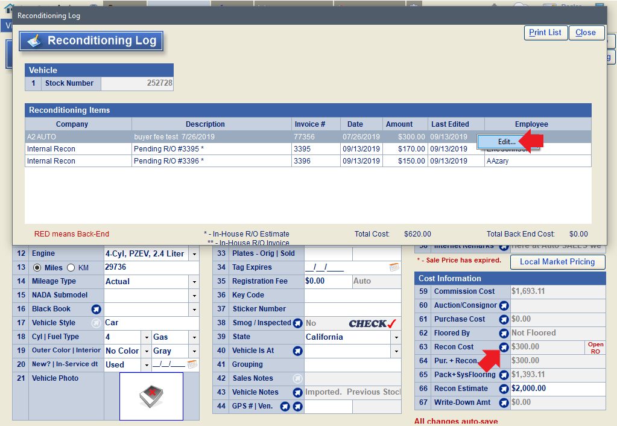Open Local Market Pricing
Viewport: 617px width, 426px height.
557,262
